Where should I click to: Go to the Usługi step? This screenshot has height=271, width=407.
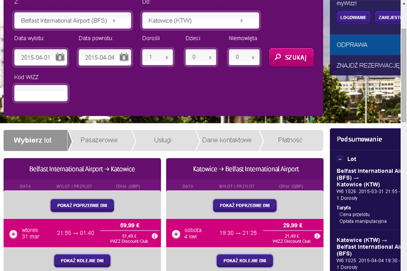(x=163, y=140)
